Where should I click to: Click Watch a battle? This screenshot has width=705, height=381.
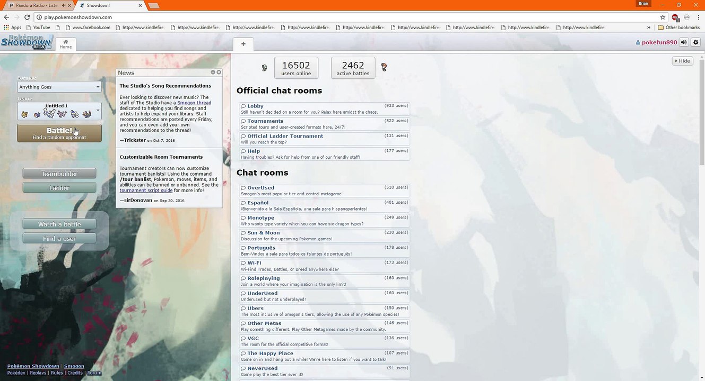59,224
